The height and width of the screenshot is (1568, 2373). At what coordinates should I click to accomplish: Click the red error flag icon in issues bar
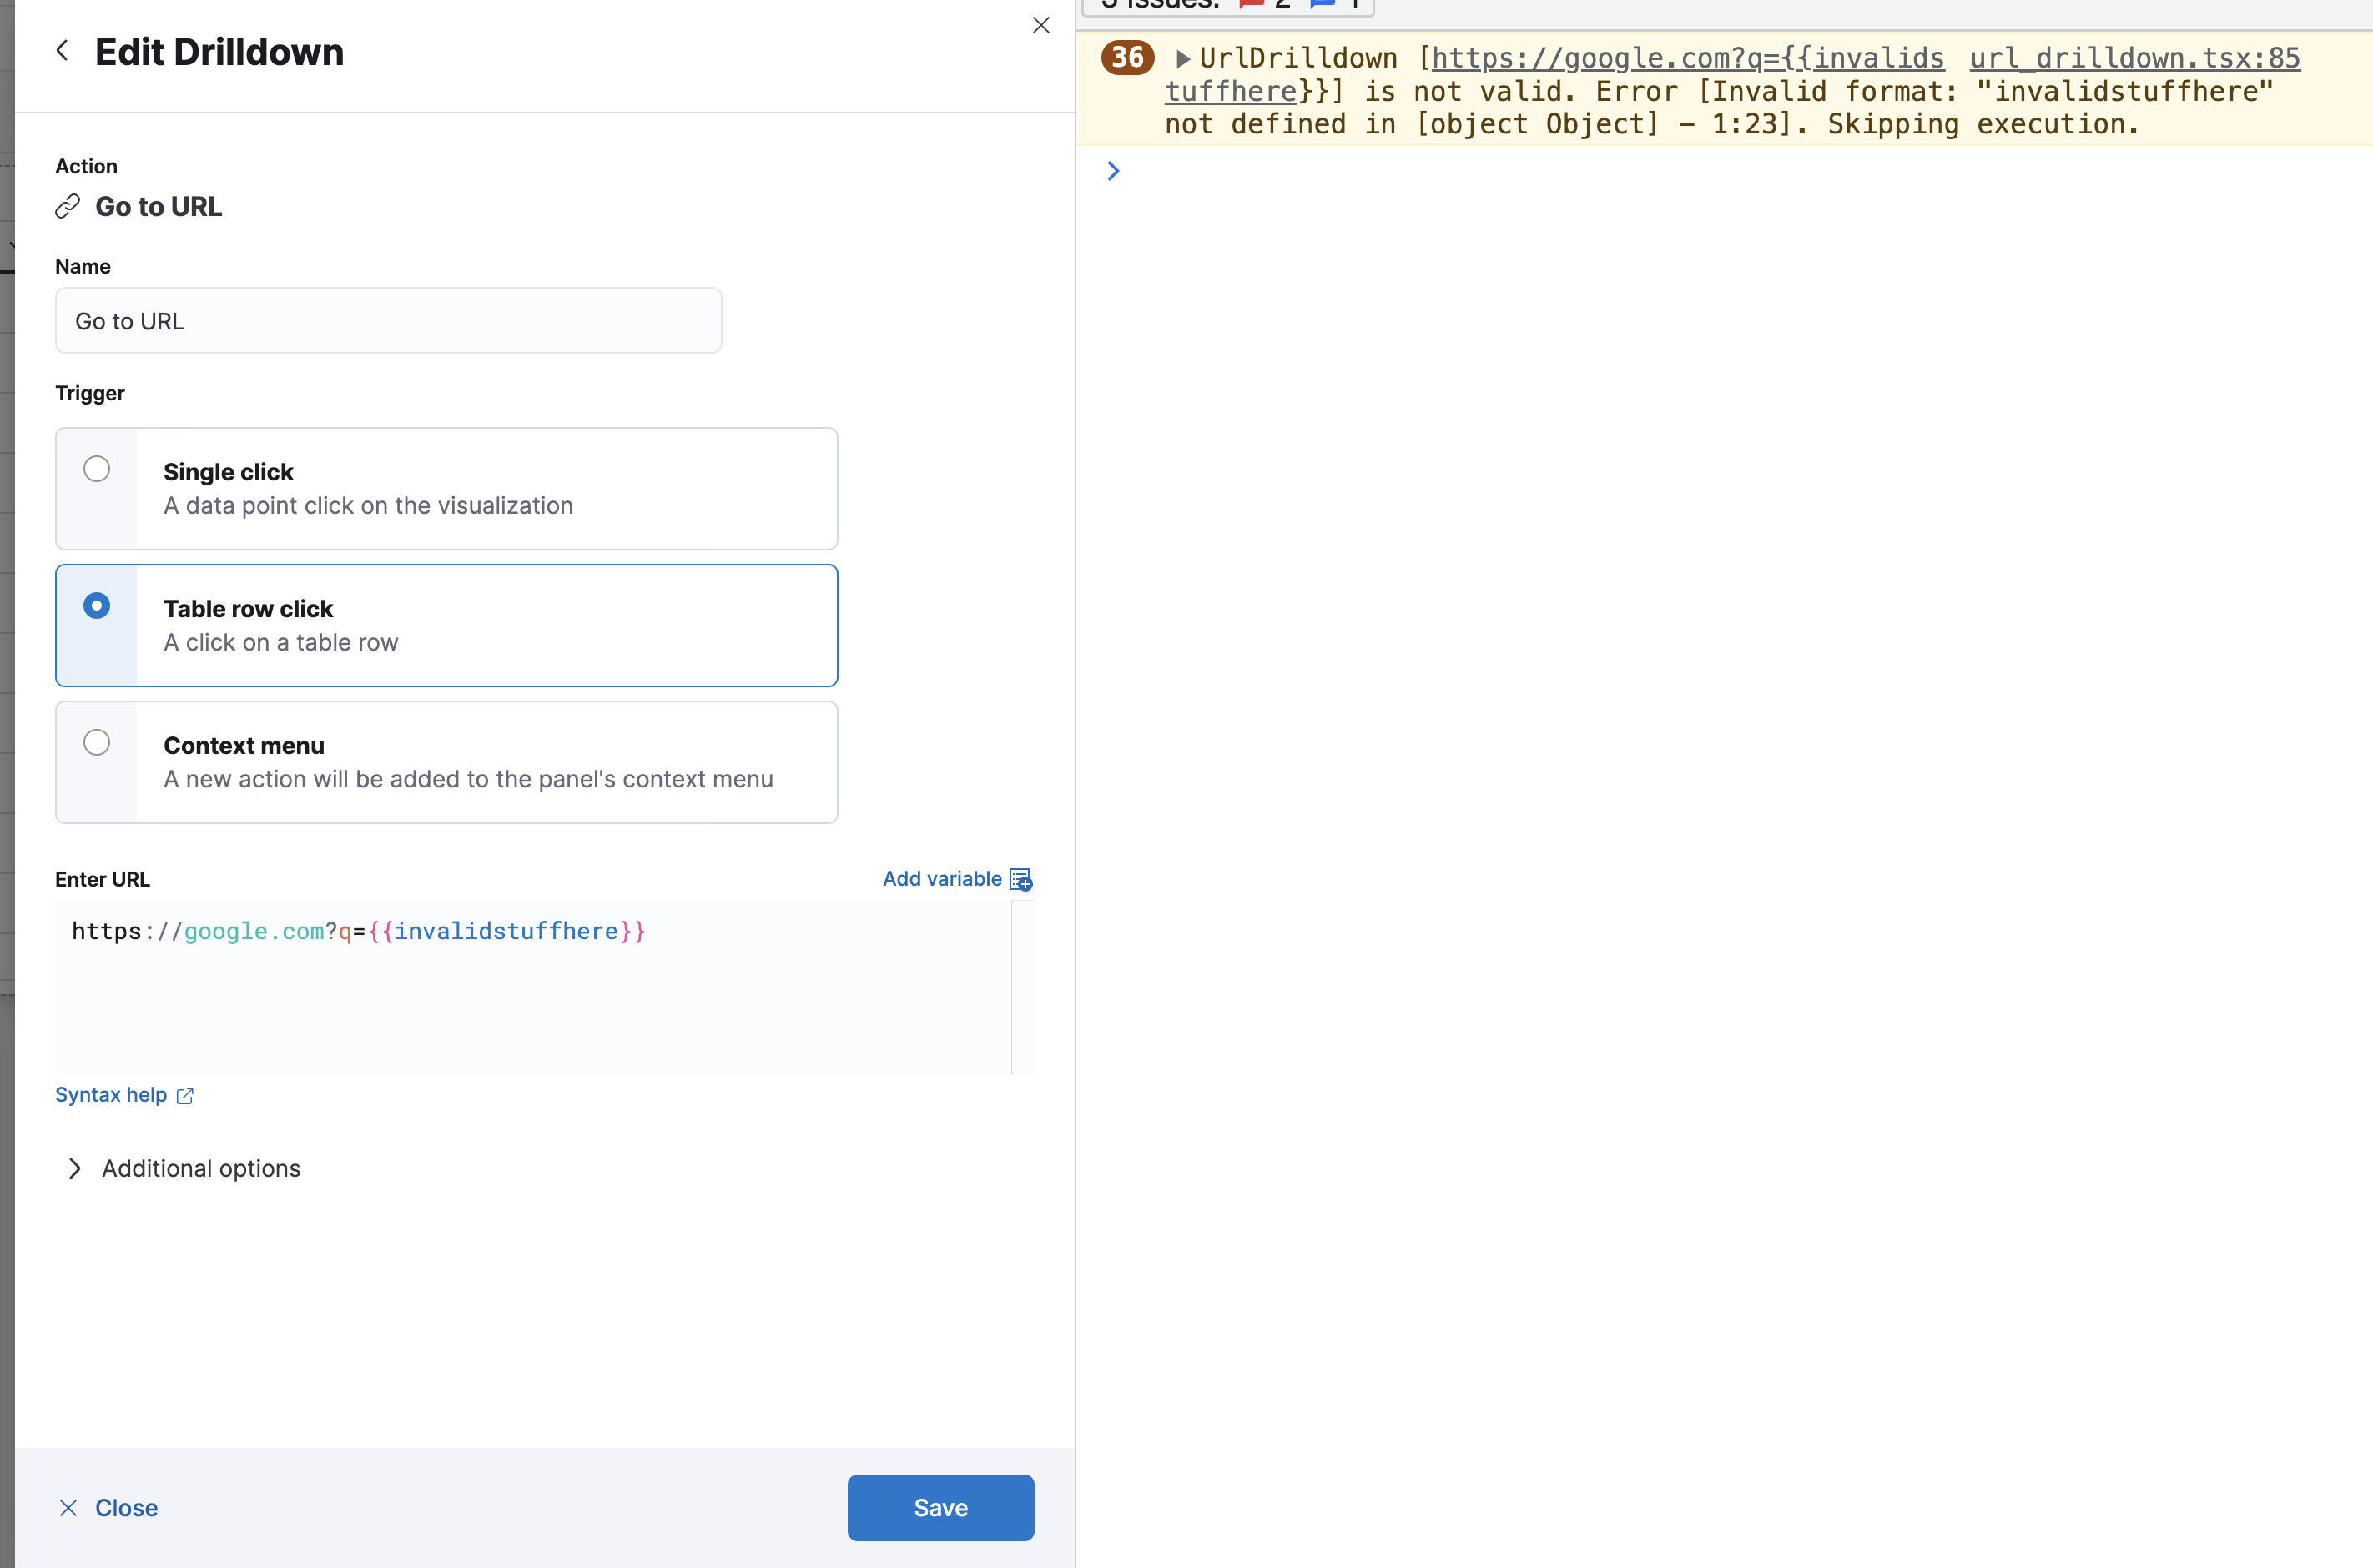click(1250, 4)
